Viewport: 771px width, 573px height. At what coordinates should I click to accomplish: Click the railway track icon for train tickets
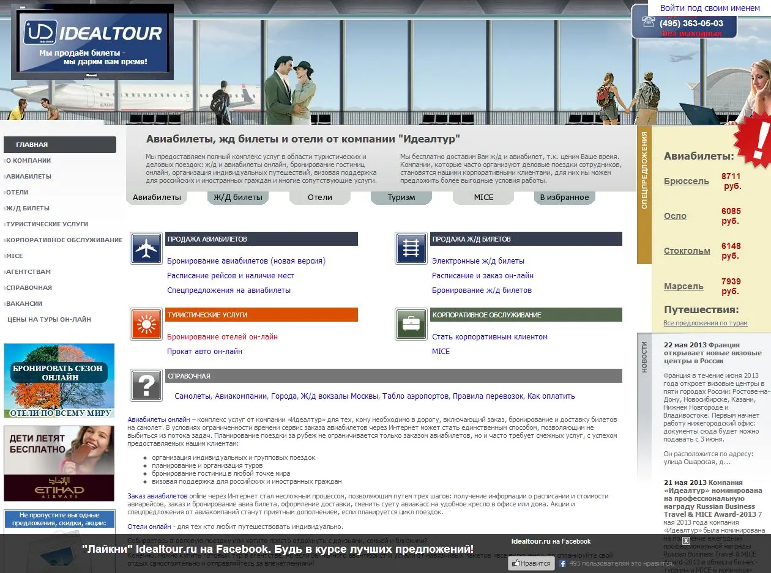click(411, 248)
